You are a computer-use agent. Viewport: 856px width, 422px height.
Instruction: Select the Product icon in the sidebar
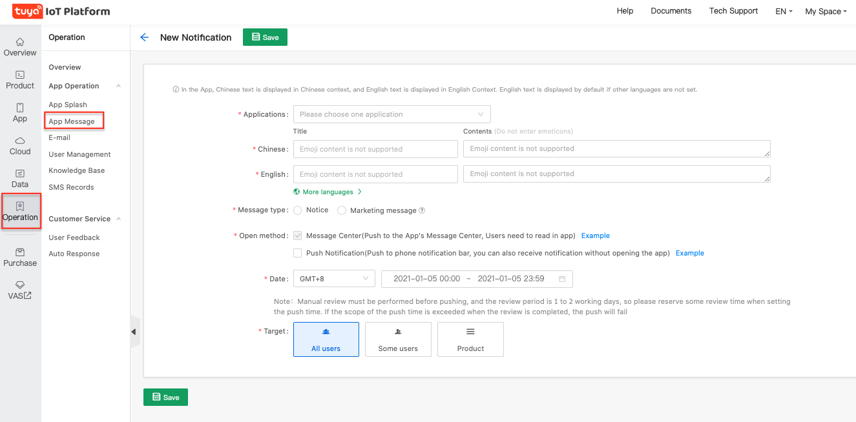point(19,79)
